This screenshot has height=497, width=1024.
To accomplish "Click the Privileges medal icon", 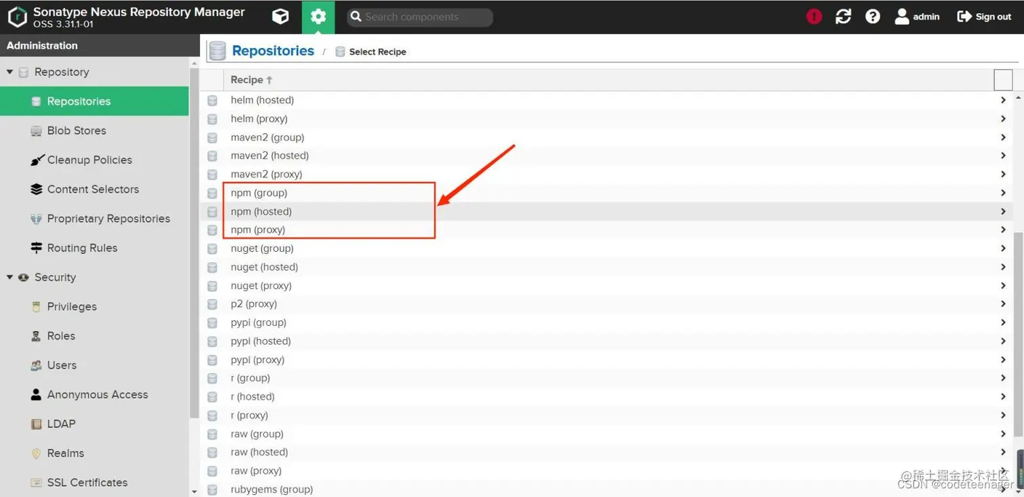I will tap(37, 307).
